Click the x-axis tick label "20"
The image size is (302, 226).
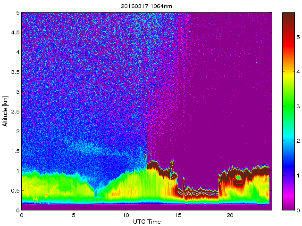230,215
